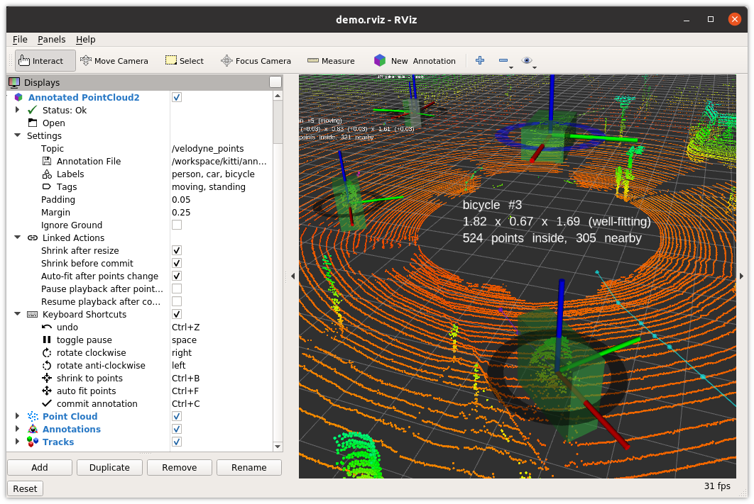Click the Reset button

click(25, 488)
